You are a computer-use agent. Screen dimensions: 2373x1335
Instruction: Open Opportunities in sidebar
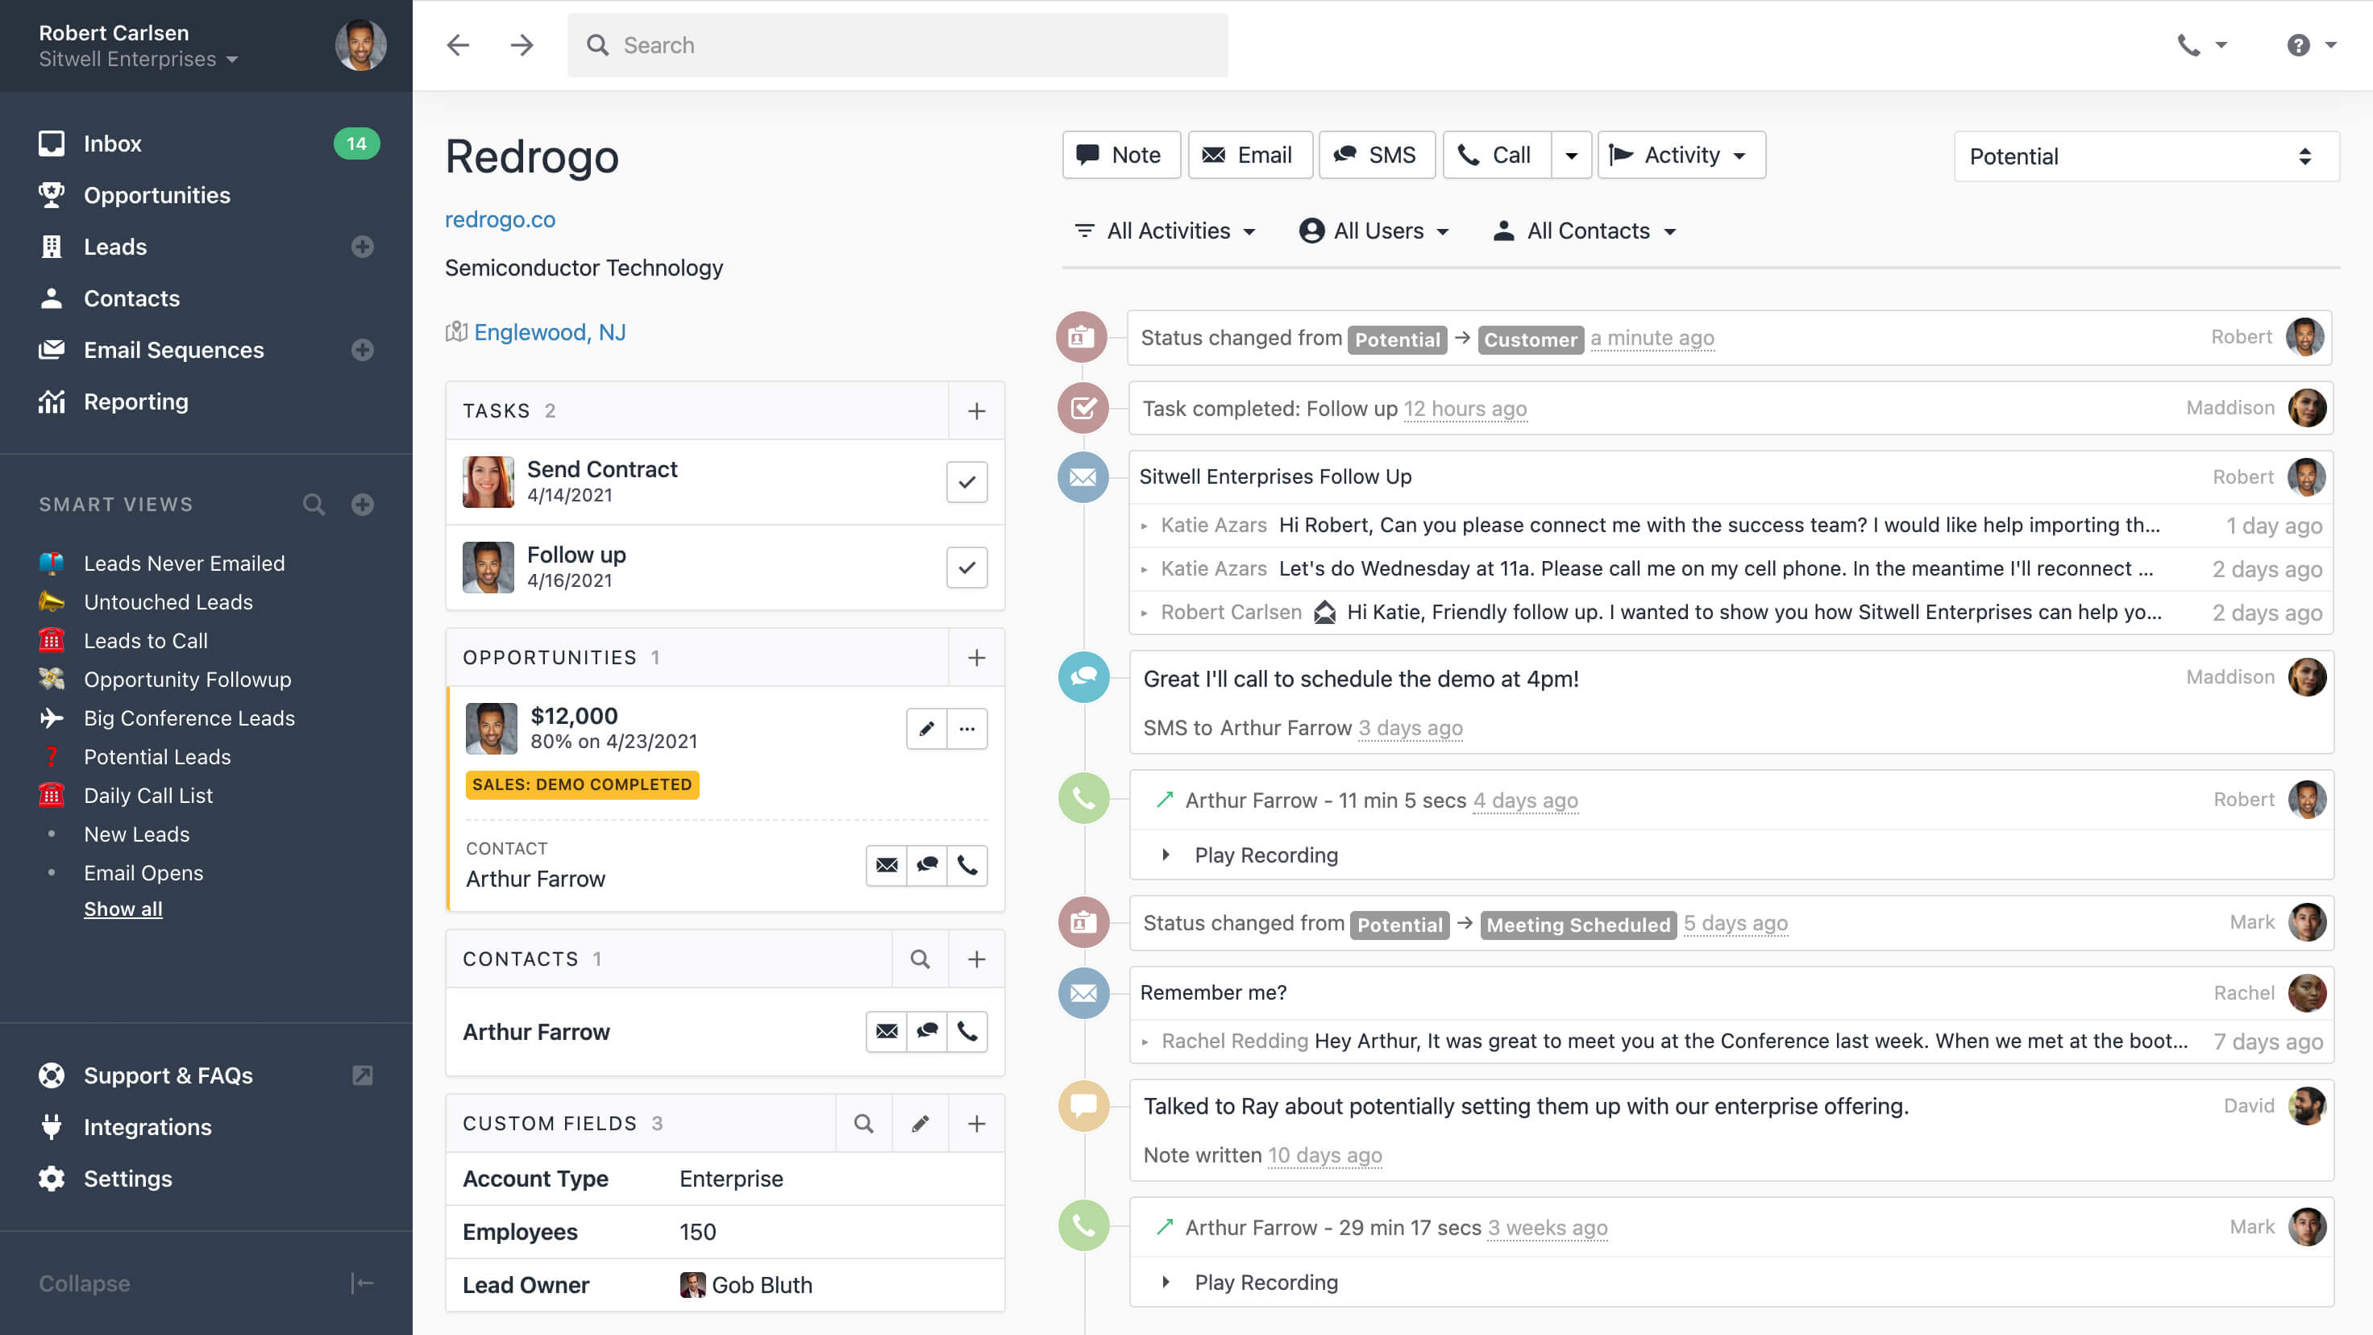156,195
